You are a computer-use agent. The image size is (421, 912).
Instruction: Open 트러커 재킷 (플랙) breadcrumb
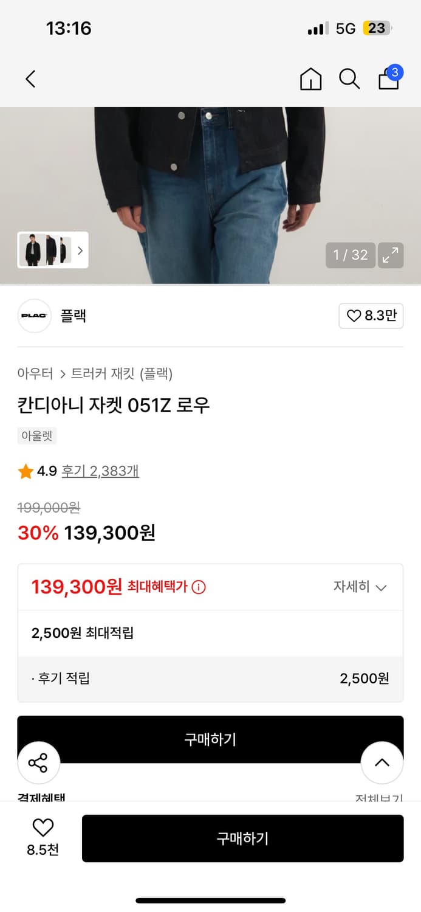[122, 374]
